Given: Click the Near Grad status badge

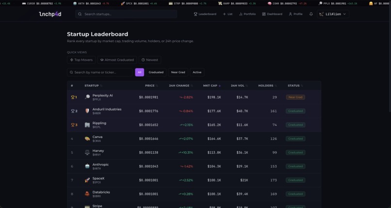Looking at the screenshot, I should coord(295,97).
